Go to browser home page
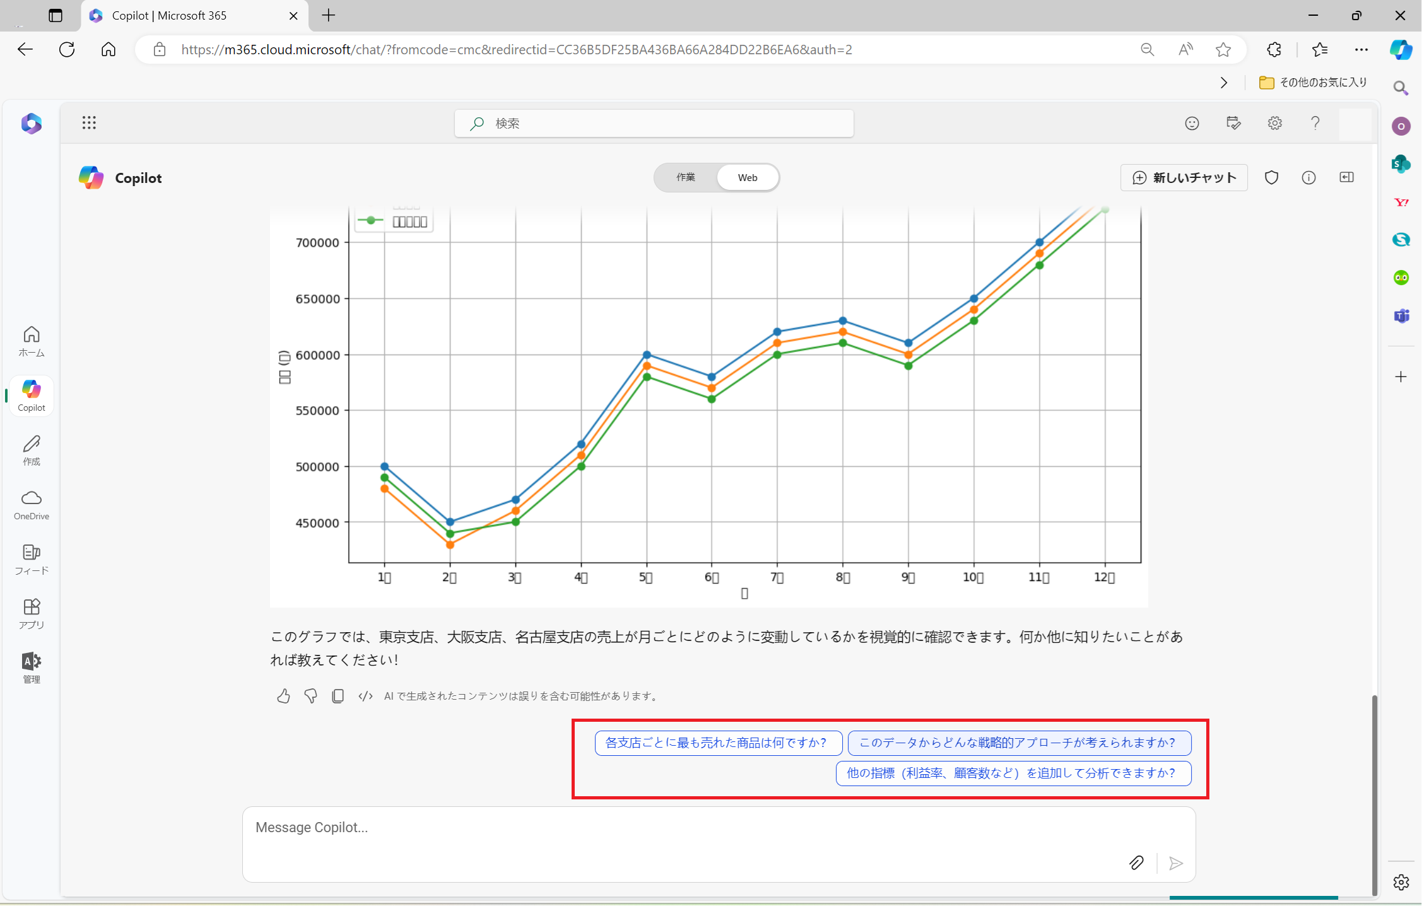 [x=109, y=49]
